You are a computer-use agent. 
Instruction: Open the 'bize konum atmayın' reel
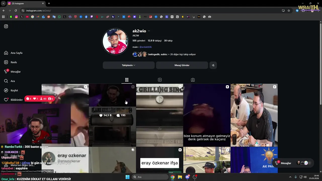207,115
